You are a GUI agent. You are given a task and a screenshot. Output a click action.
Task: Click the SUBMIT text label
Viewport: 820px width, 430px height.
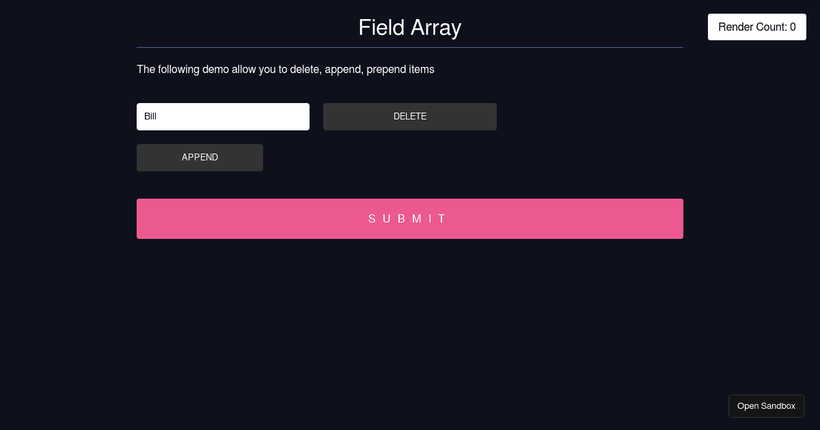[x=408, y=218]
